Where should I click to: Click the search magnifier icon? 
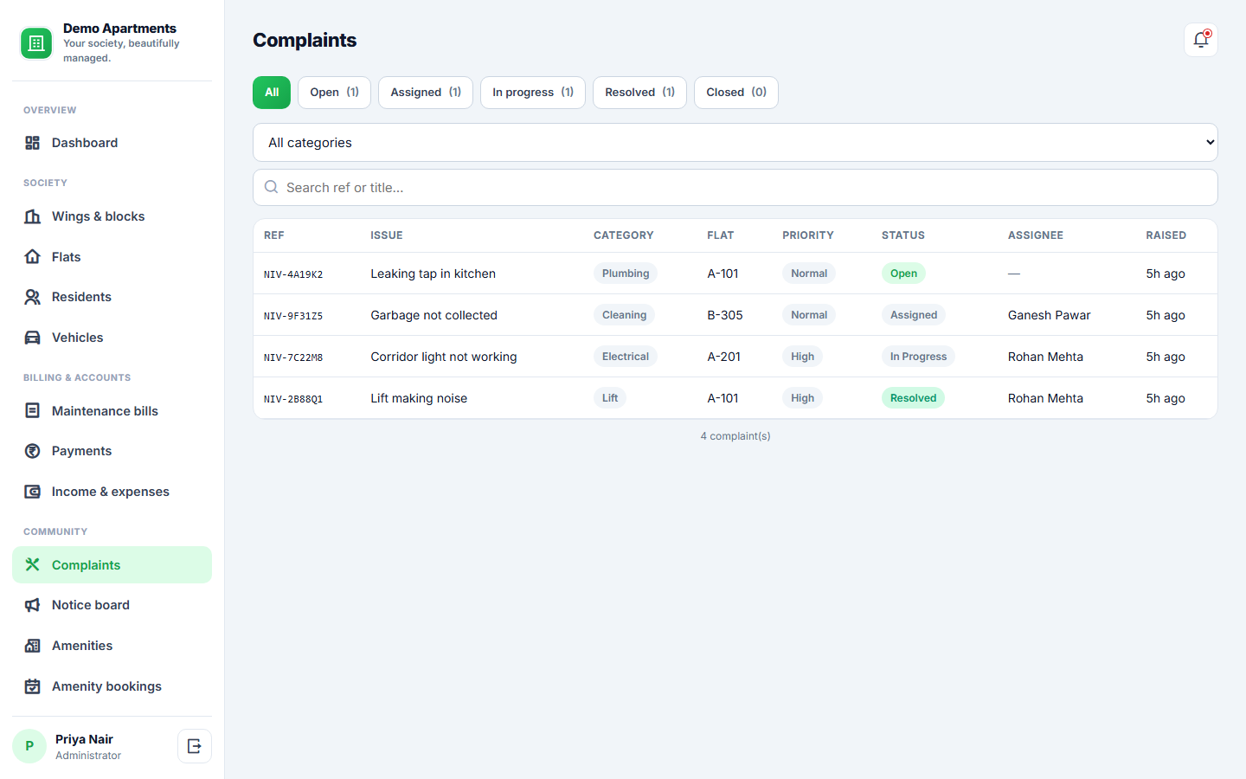pyautogui.click(x=271, y=187)
